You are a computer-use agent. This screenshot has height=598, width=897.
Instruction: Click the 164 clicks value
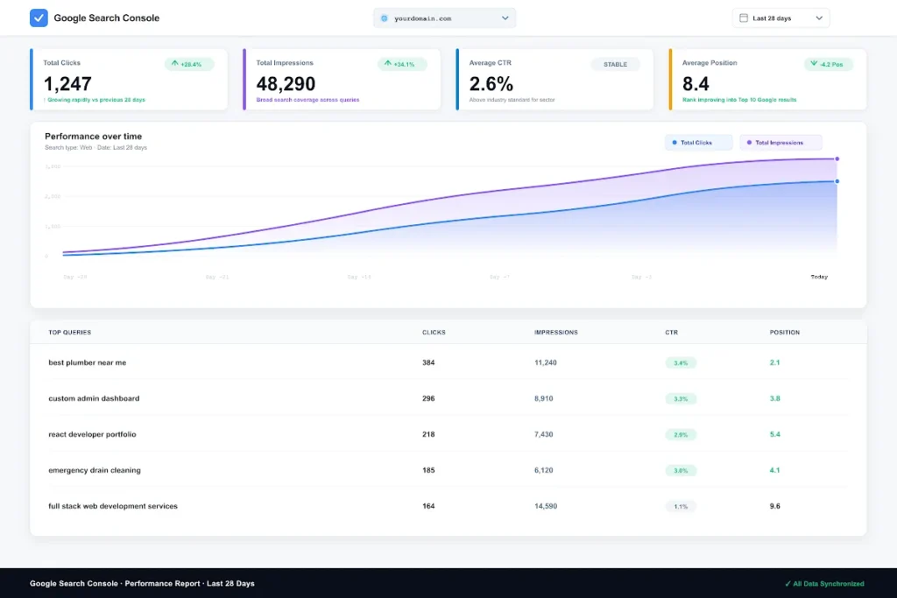click(x=428, y=506)
